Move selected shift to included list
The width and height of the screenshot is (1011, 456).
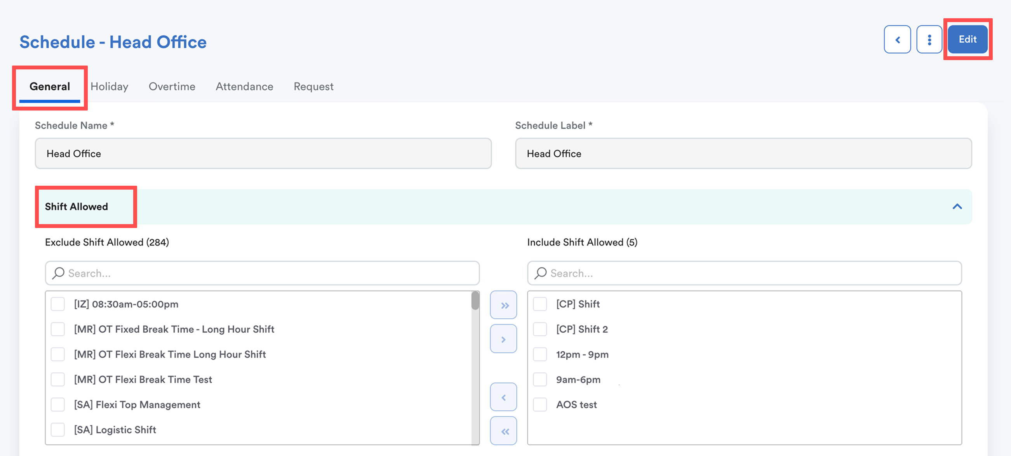pyautogui.click(x=503, y=339)
